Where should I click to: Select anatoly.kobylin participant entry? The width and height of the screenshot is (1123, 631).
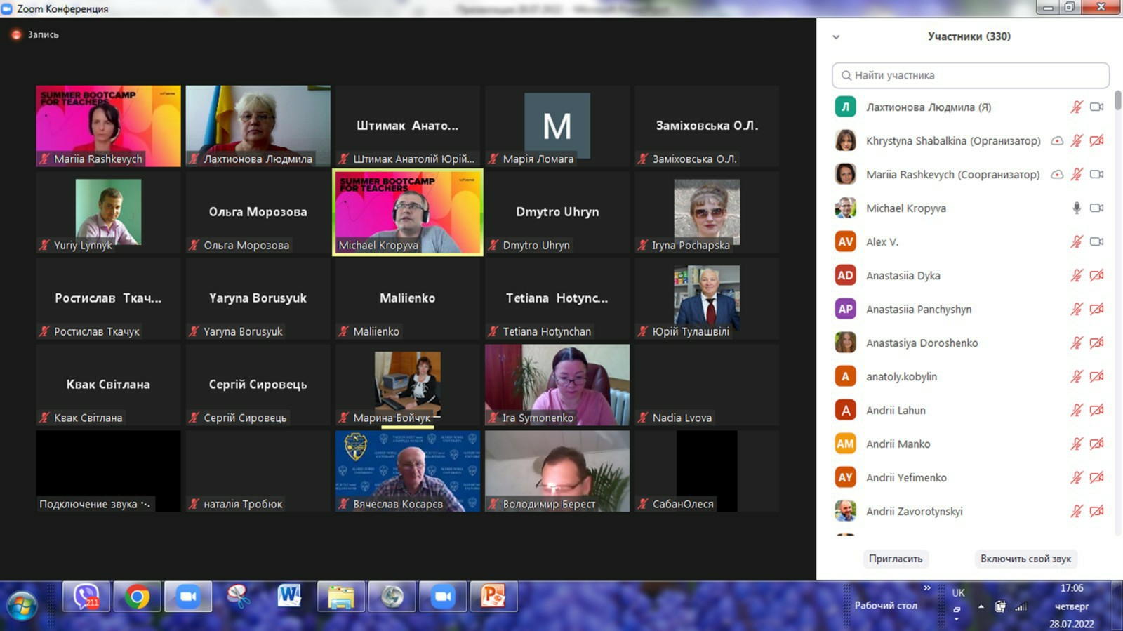click(901, 376)
